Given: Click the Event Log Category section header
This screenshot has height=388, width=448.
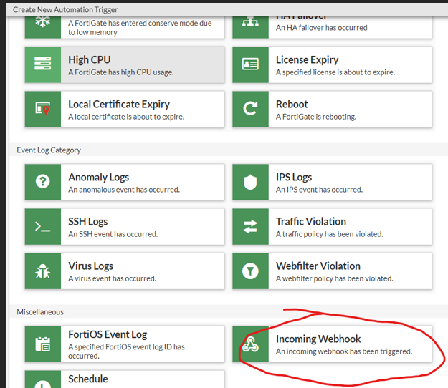Looking at the screenshot, I should tap(49, 150).
